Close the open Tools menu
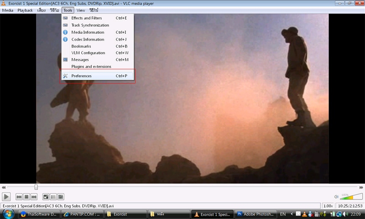This screenshot has height=219, width=365. (x=68, y=10)
